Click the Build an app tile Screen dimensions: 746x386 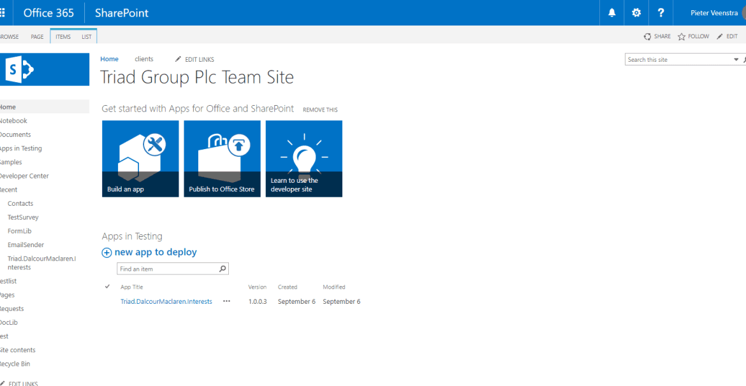pos(140,158)
